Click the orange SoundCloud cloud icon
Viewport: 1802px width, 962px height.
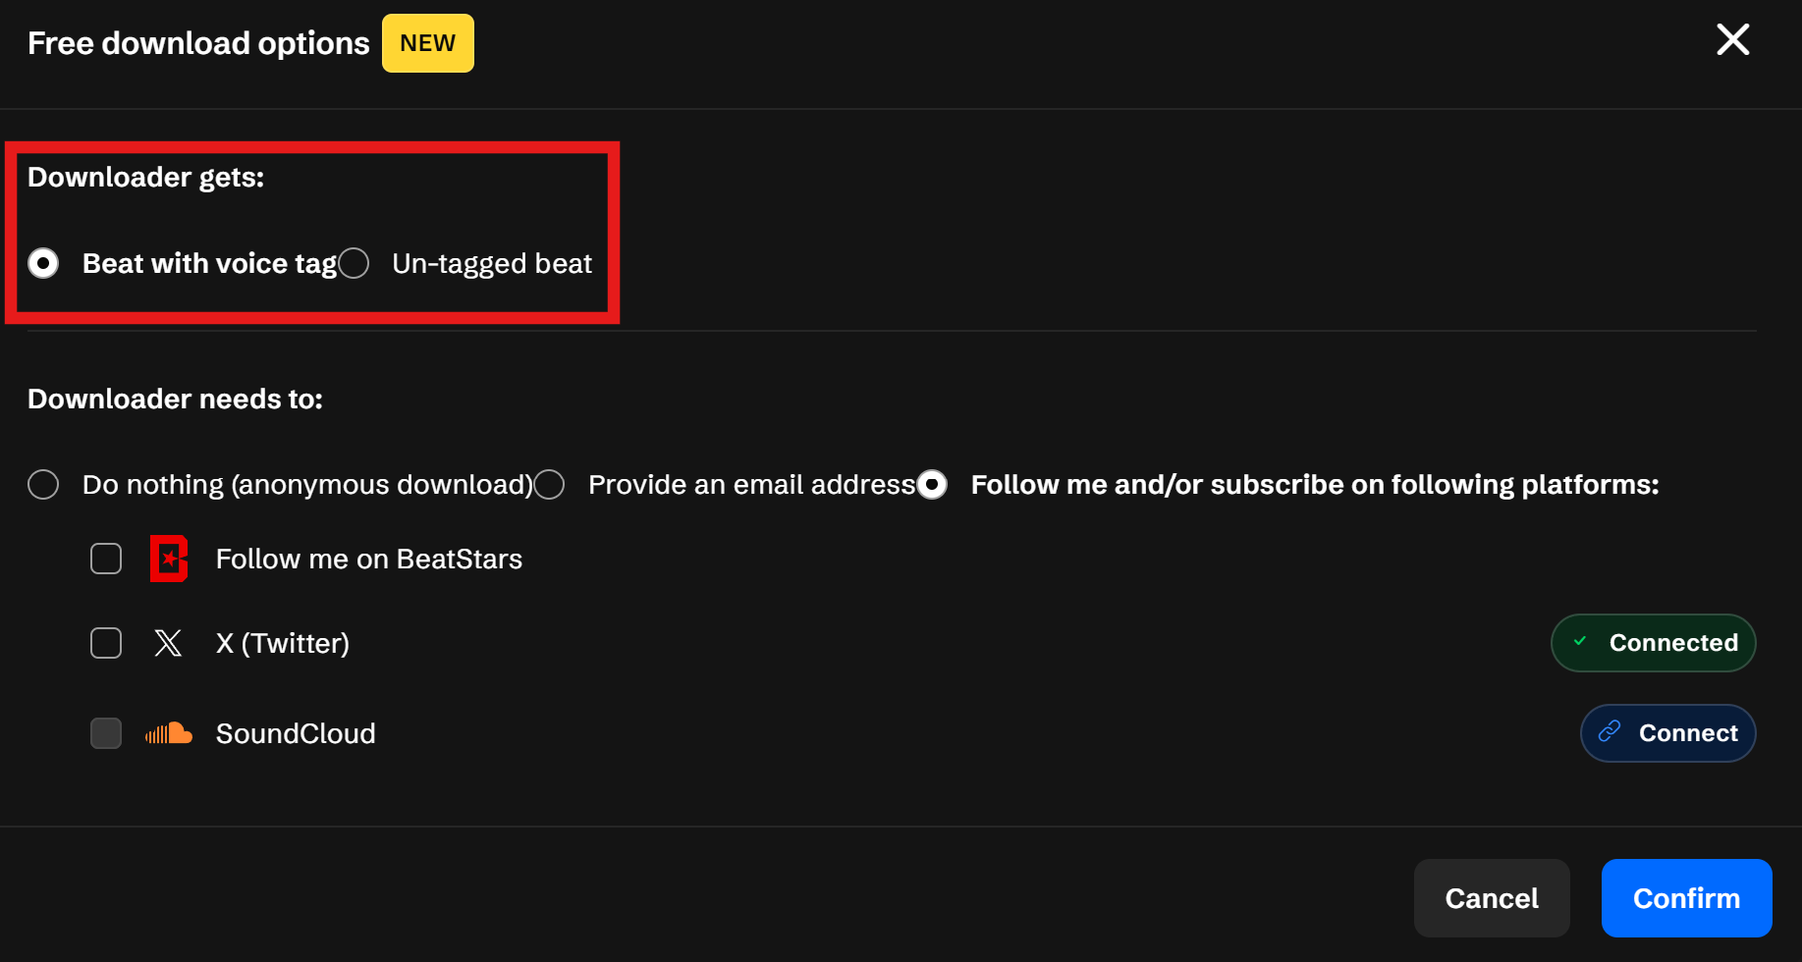tap(169, 733)
